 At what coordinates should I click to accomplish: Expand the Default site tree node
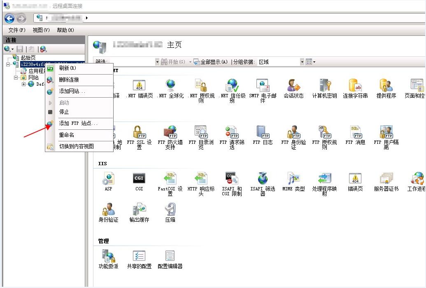pos(23,84)
